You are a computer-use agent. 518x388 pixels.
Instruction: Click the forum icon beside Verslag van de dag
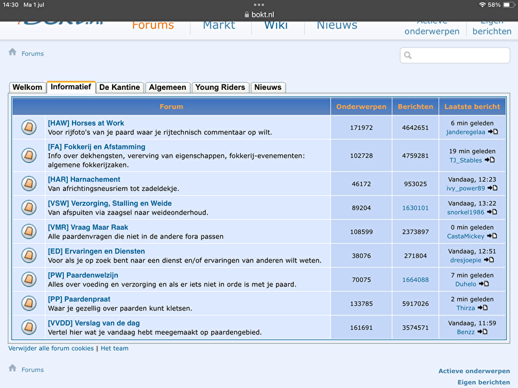pyautogui.click(x=28, y=327)
